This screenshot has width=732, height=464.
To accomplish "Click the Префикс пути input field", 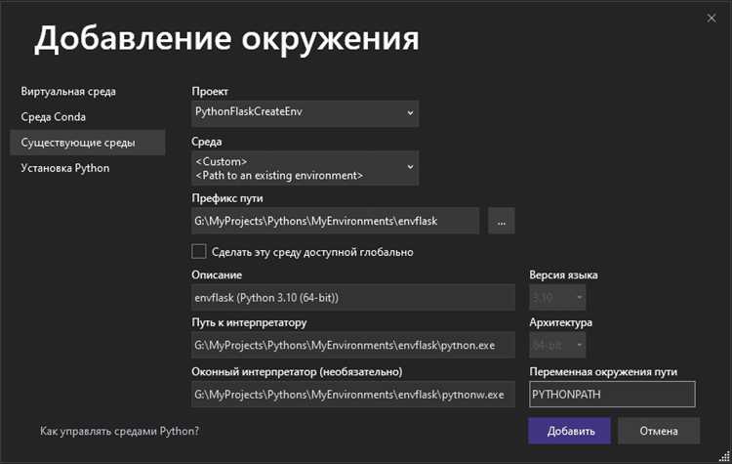I will [x=335, y=221].
